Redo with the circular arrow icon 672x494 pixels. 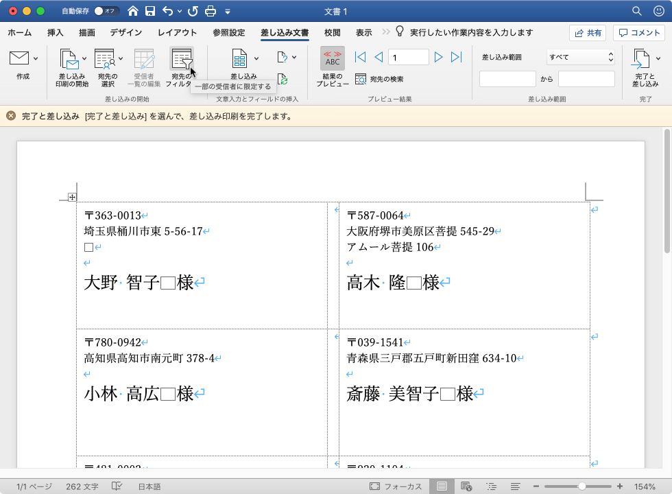click(193, 11)
